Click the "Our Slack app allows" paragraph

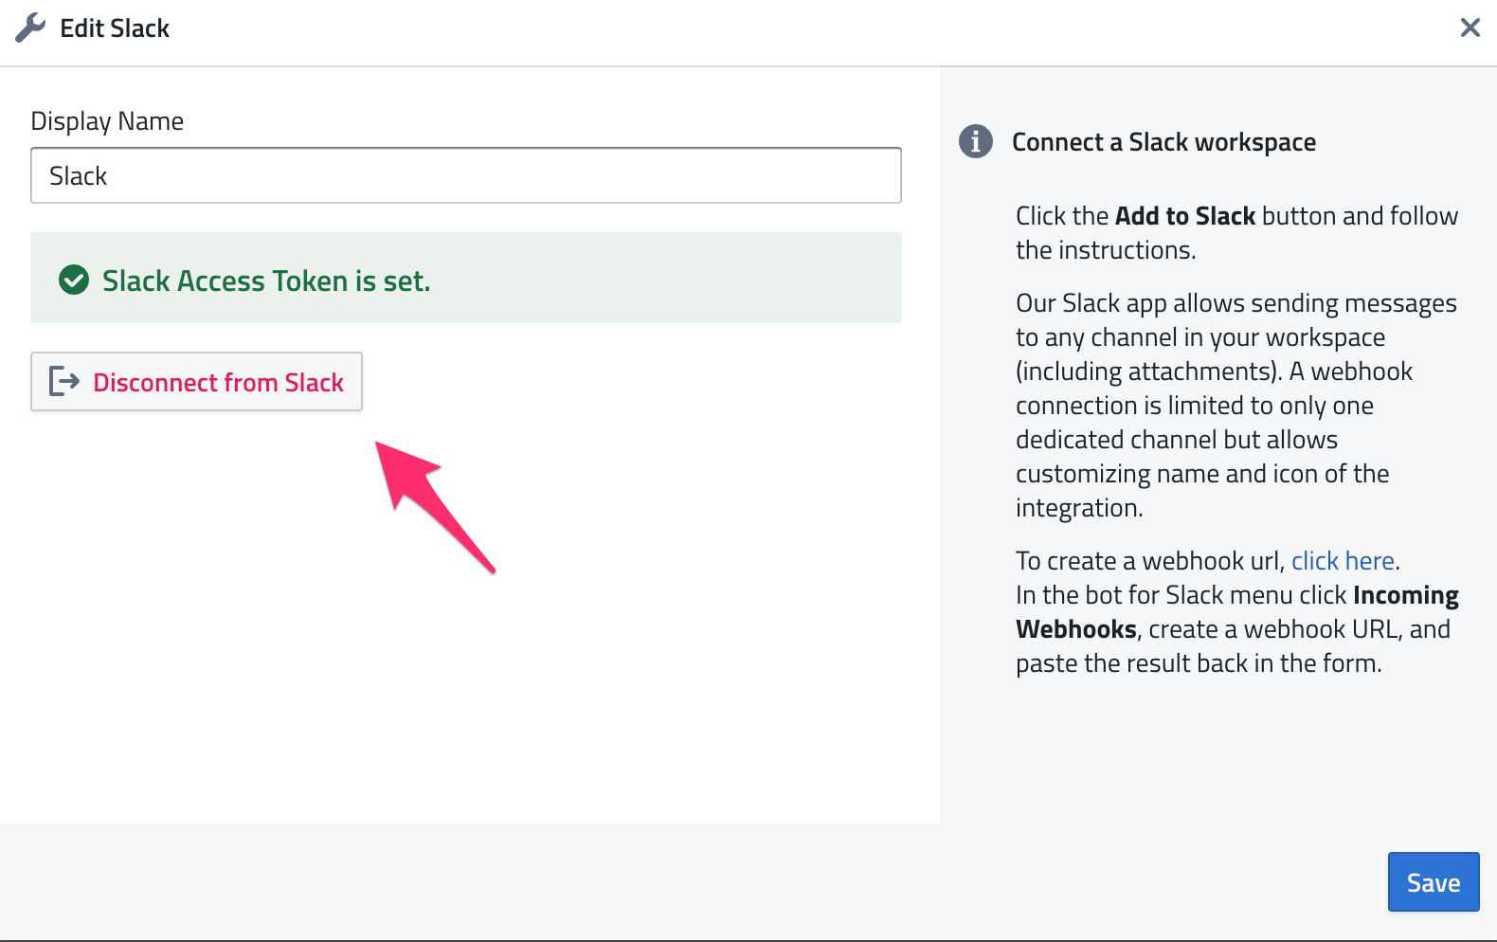pyautogui.click(x=1235, y=406)
